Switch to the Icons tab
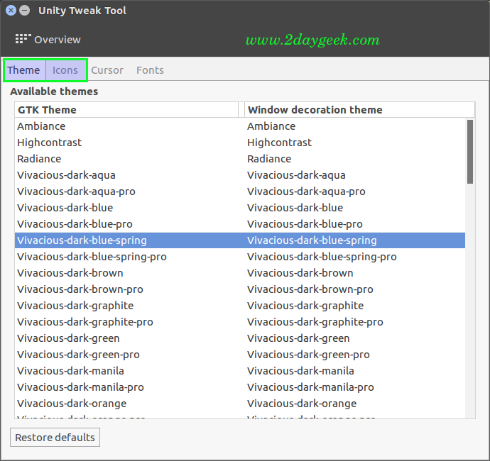This screenshot has width=490, height=461. (x=65, y=70)
